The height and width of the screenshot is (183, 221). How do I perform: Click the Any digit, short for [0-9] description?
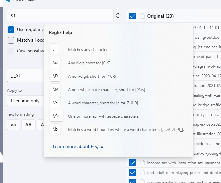pos(89,63)
